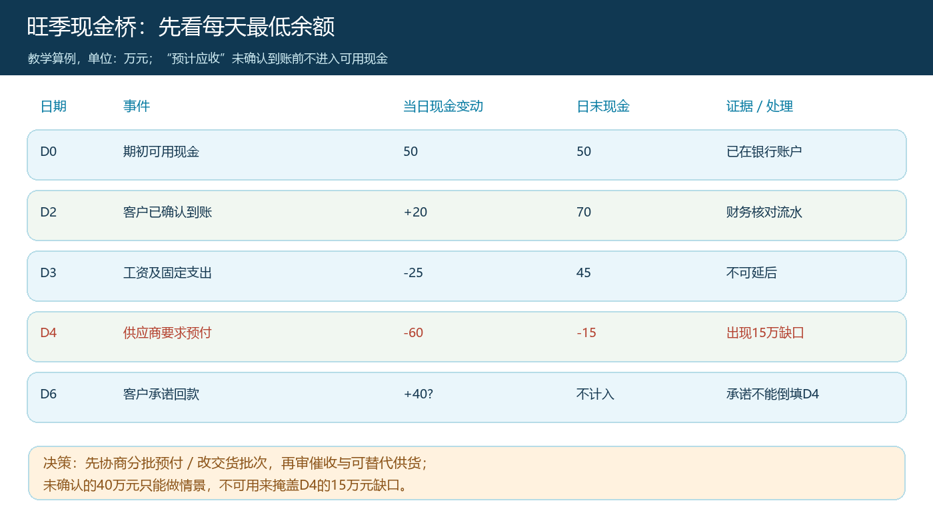This screenshot has width=933, height=513.
Task: Click the 事件 column header
Action: [x=137, y=106]
